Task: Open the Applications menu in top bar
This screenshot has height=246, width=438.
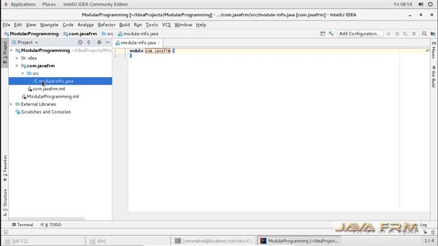Action: (23, 4)
